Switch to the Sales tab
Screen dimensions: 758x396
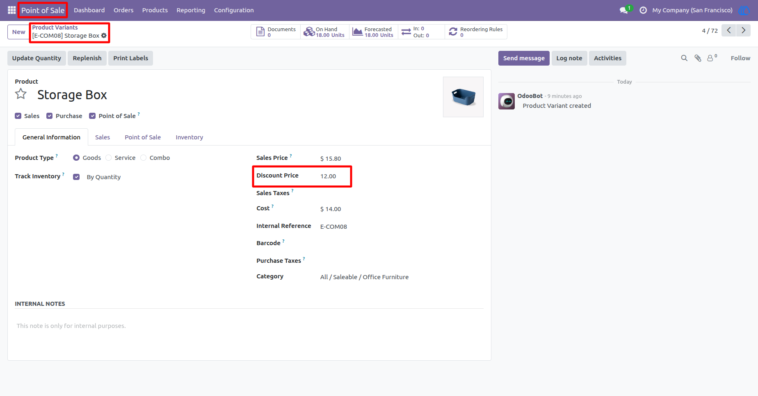pyautogui.click(x=103, y=137)
